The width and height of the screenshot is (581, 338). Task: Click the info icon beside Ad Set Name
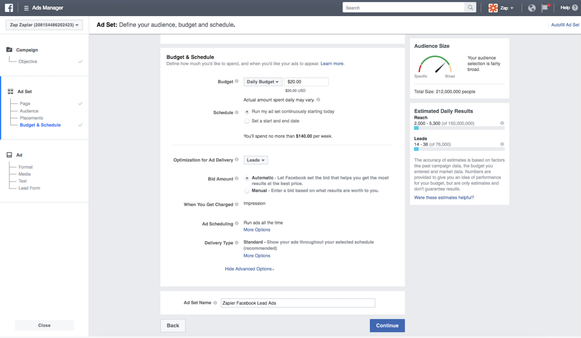point(215,303)
